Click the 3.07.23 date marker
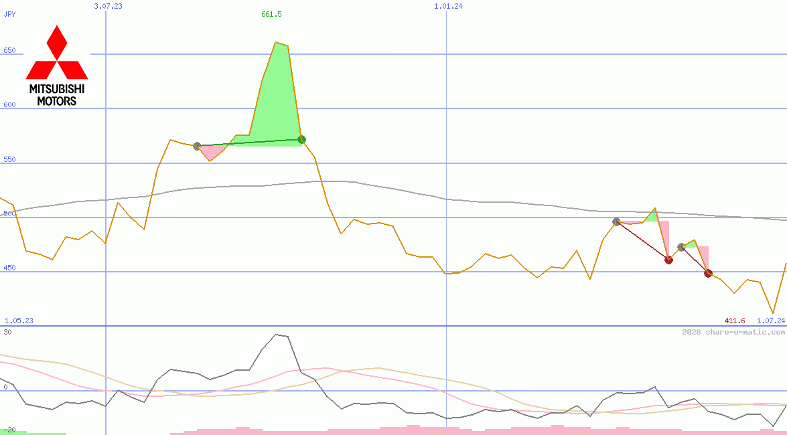Viewport: 787px width, 435px height. [x=108, y=6]
